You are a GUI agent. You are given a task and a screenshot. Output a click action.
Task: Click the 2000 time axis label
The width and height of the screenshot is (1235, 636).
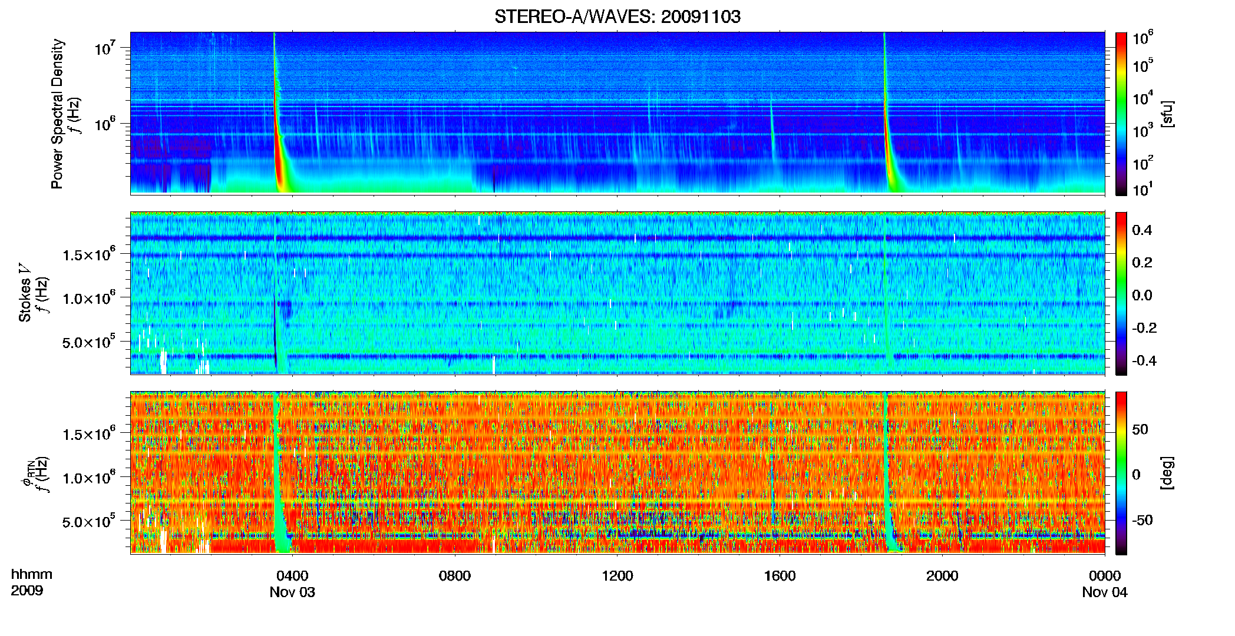(x=942, y=575)
